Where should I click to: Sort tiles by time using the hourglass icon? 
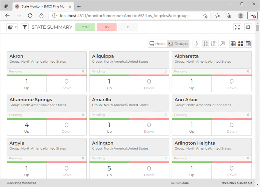pyautogui.click(x=213, y=44)
